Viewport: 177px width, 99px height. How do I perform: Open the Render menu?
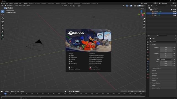click(x=11, y=3)
